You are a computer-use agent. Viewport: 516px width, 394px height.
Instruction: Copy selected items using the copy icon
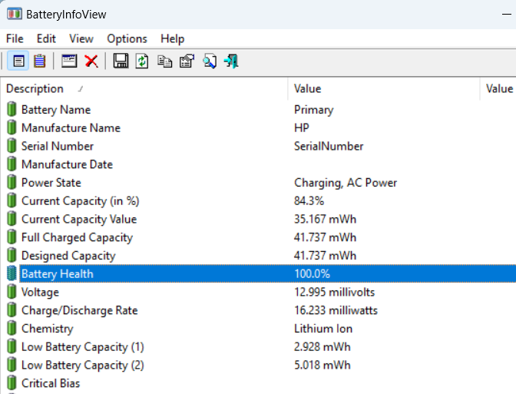coord(164,61)
